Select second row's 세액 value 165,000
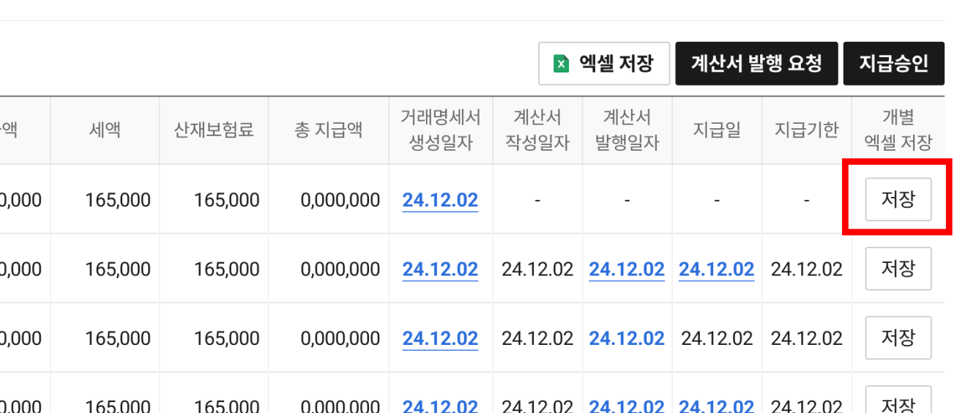This screenshot has height=413, width=957. [x=118, y=269]
